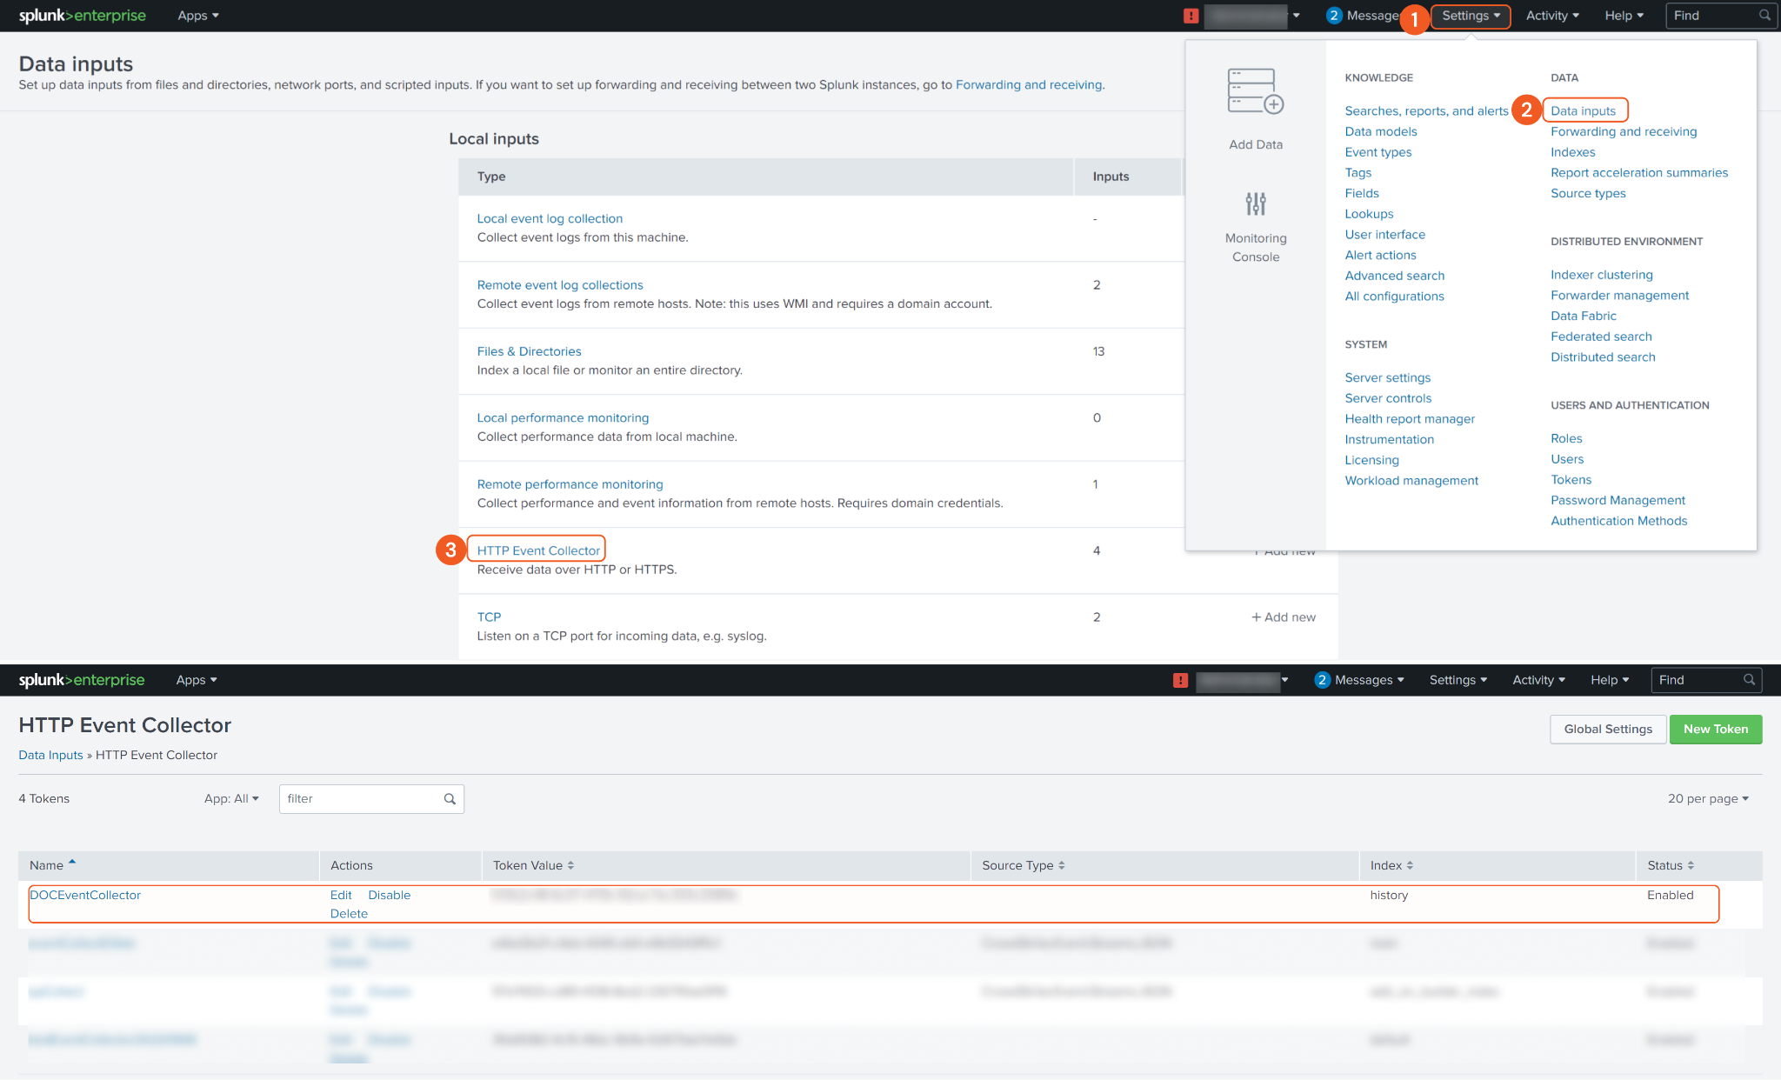
Task: Open the Settings menu in top navbar
Action: (x=1470, y=16)
